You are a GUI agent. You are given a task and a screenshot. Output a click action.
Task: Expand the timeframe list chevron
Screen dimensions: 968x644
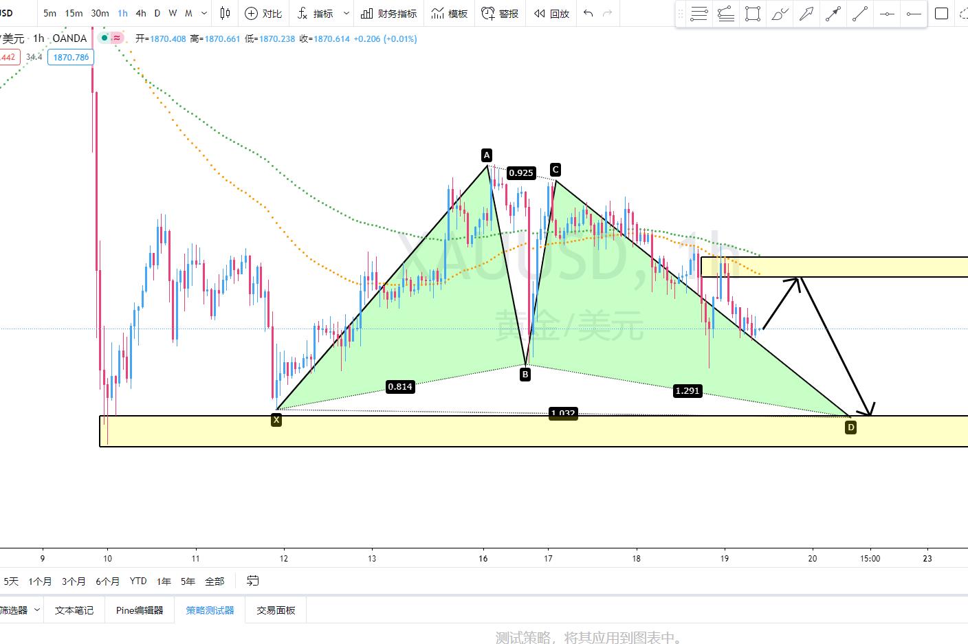click(204, 13)
